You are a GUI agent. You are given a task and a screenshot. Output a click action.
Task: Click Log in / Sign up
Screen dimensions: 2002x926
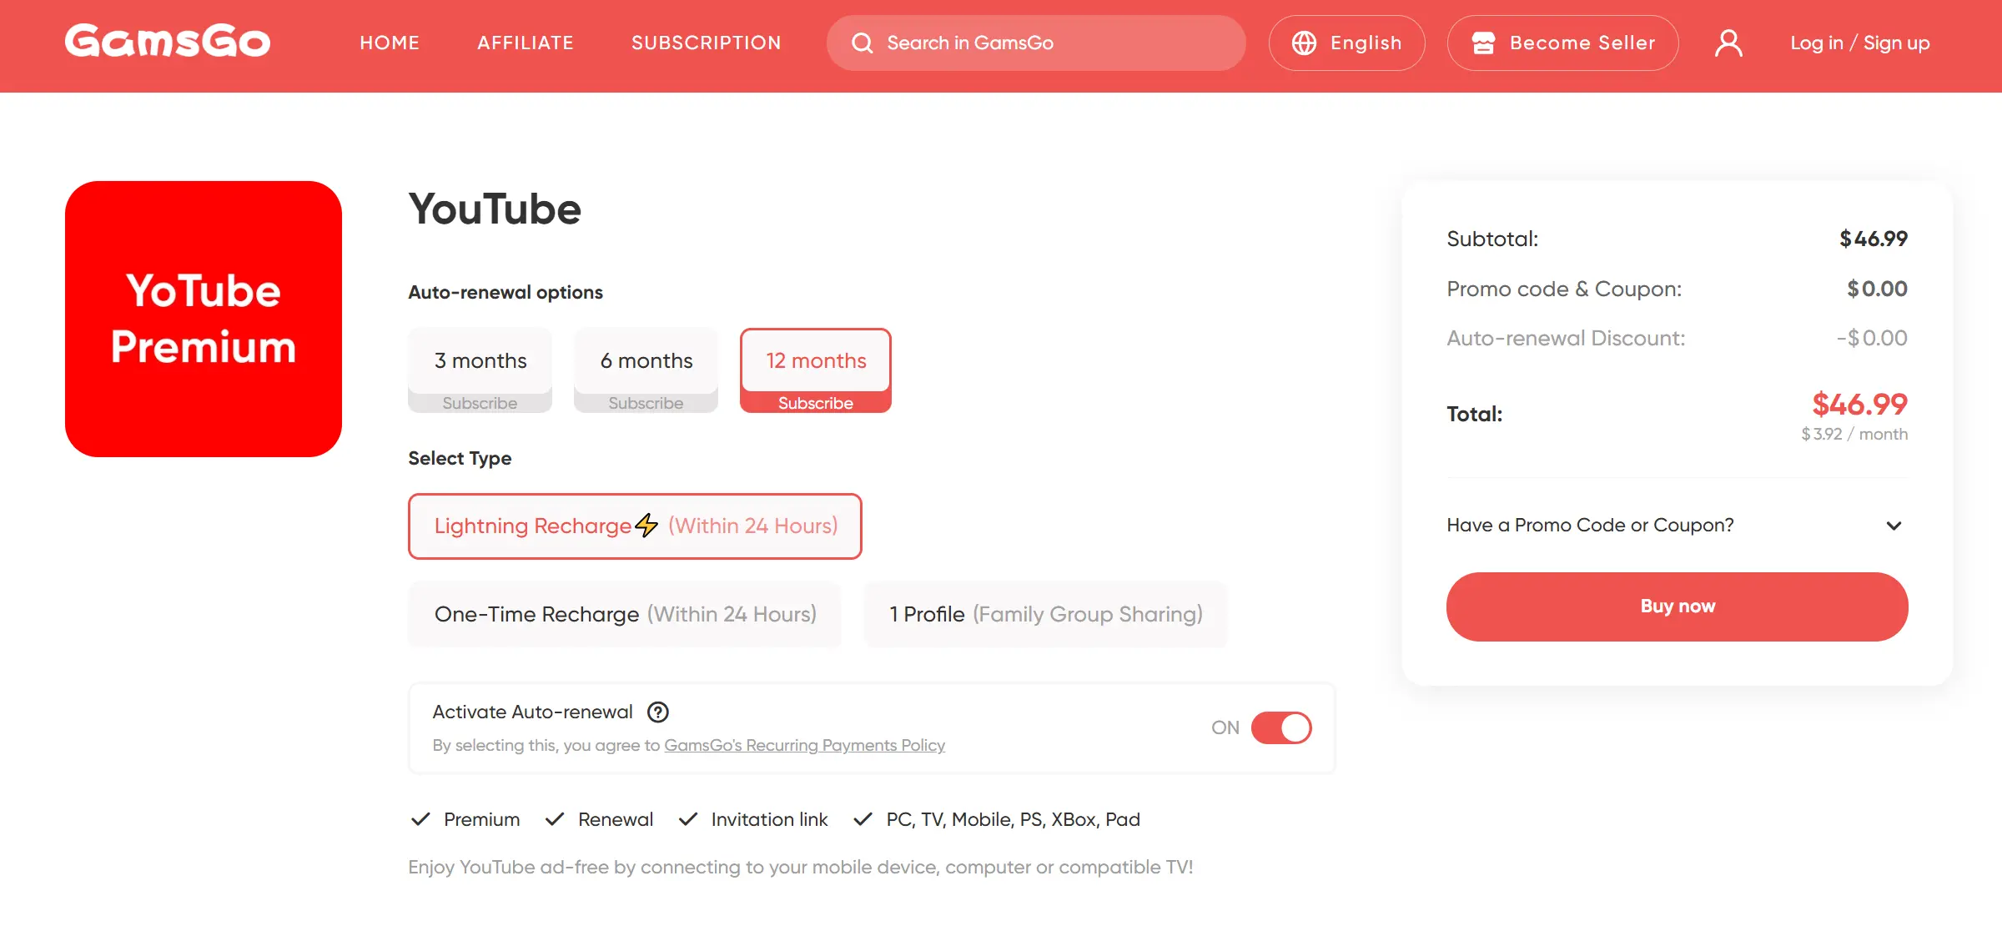pyautogui.click(x=1859, y=43)
